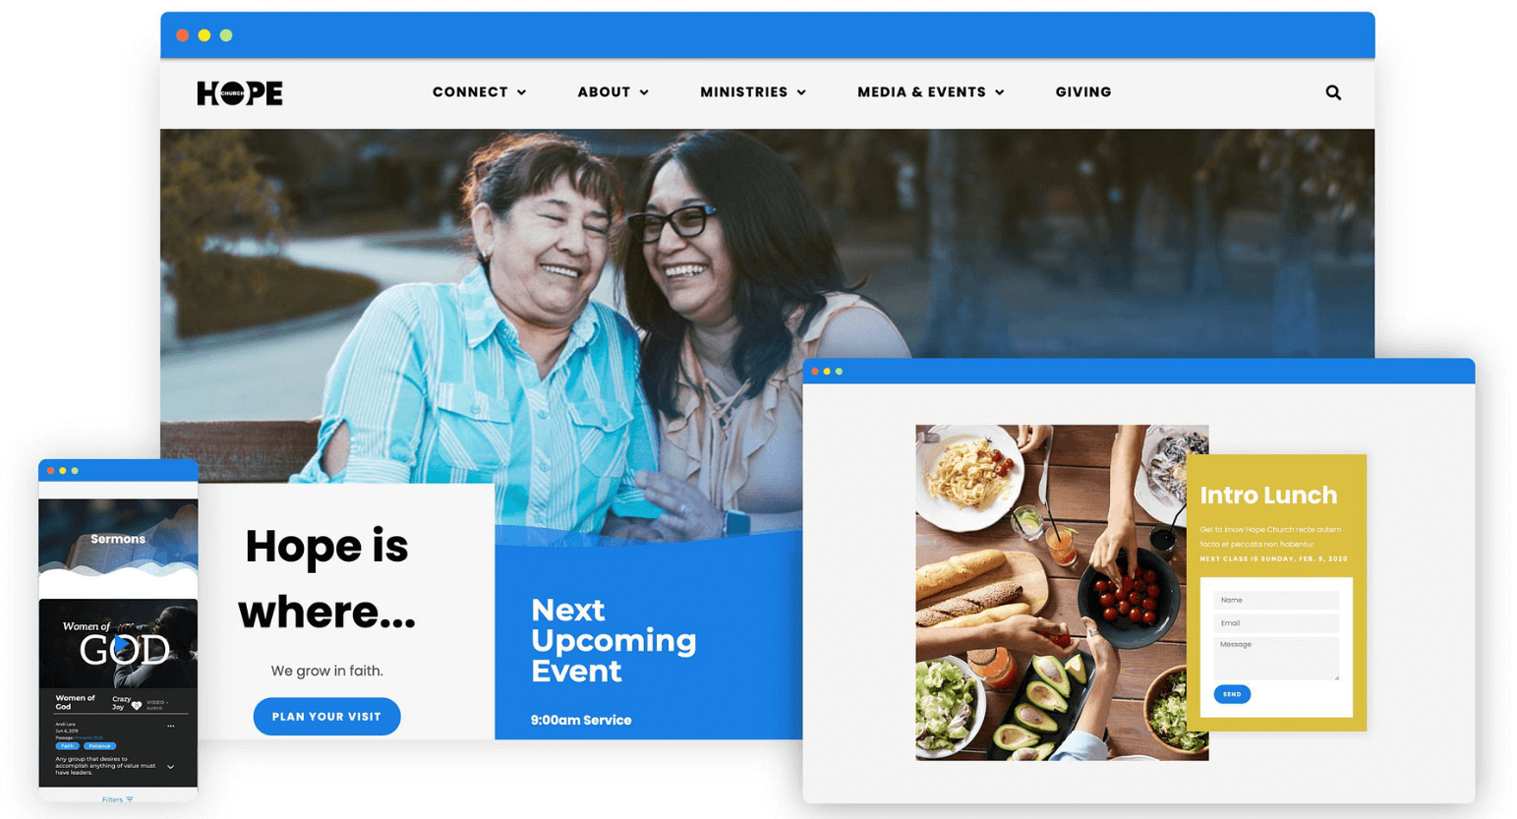Click the red dot on main browser window
This screenshot has height=819, width=1517.
tap(183, 35)
